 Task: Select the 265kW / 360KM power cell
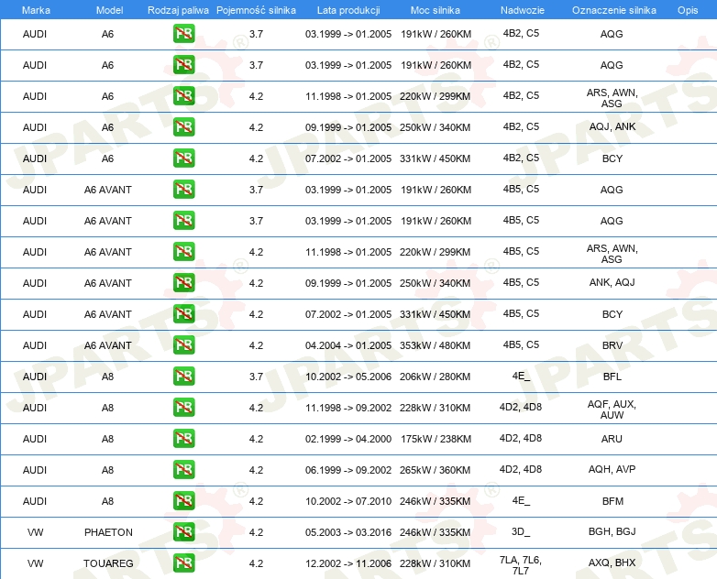(435, 470)
